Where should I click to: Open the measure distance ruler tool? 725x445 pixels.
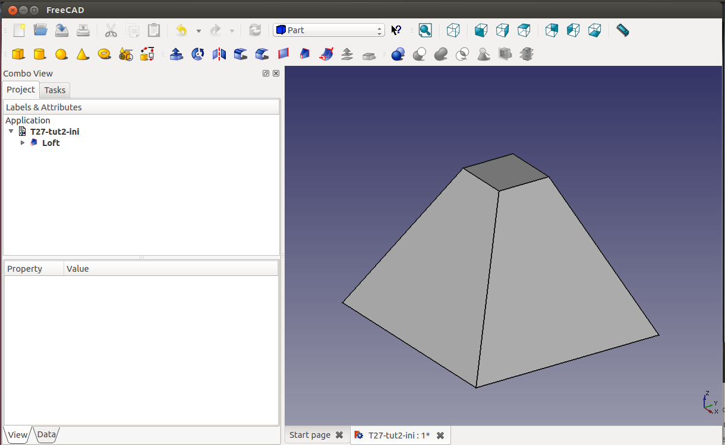point(622,30)
